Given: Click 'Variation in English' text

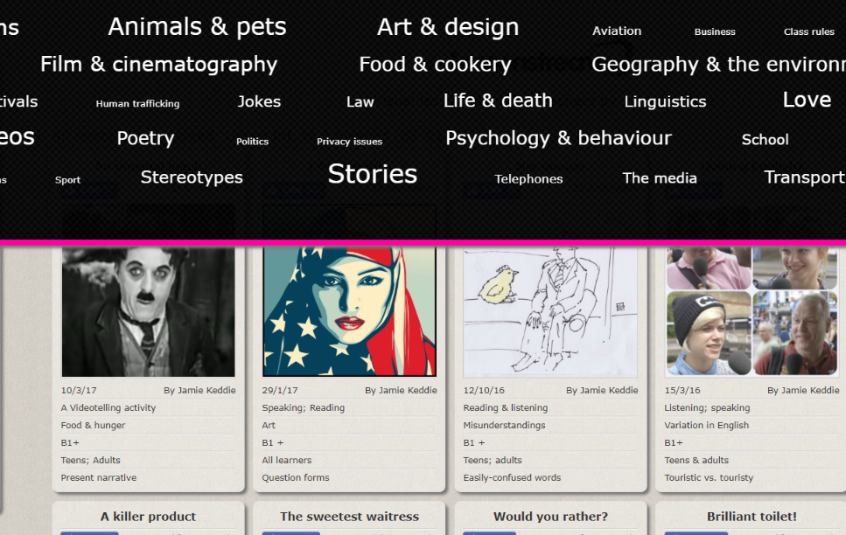Looking at the screenshot, I should (x=706, y=426).
